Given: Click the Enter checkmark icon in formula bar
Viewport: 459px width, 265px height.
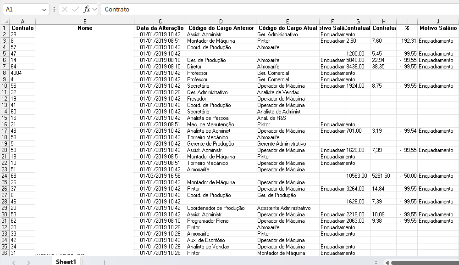Looking at the screenshot, I should (x=75, y=9).
